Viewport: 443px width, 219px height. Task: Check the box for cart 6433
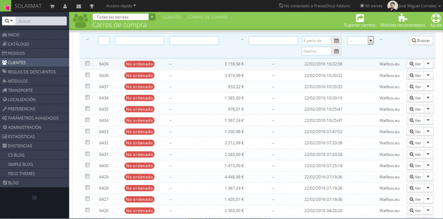click(x=87, y=131)
